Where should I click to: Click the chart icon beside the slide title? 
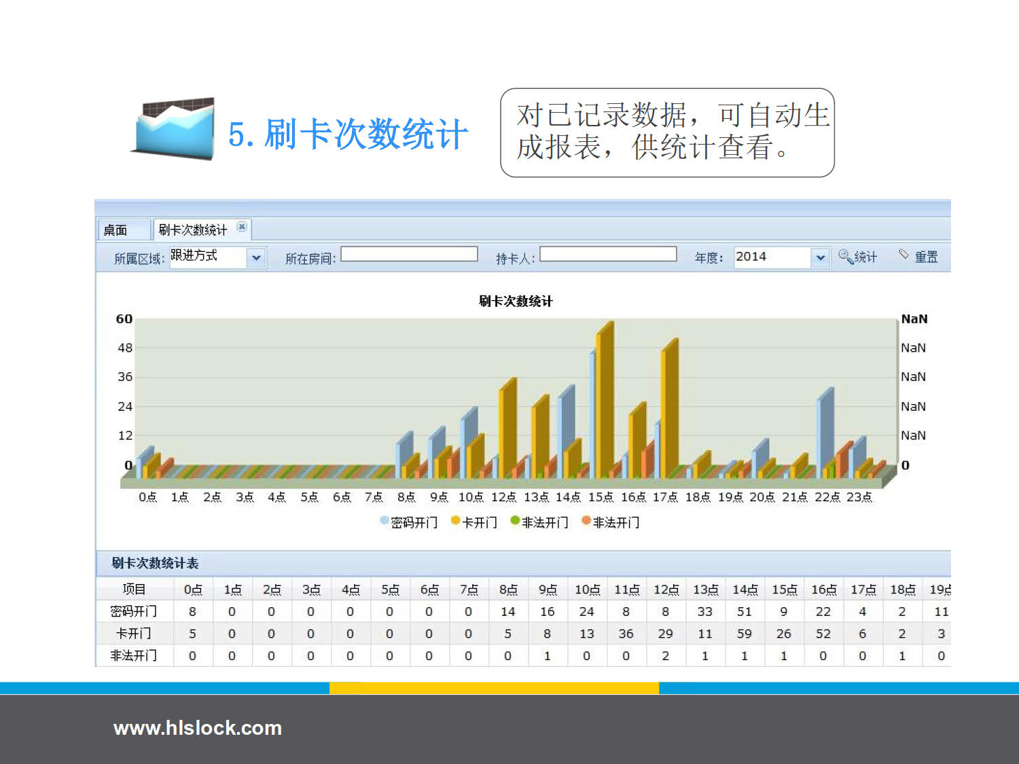175,129
